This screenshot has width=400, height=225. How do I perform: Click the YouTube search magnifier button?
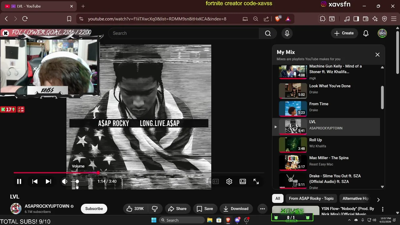268,33
